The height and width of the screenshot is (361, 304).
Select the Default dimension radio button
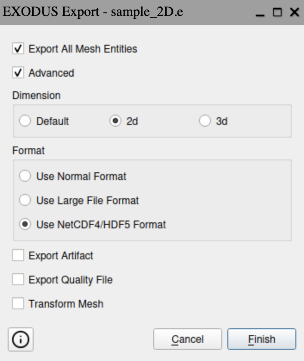click(25, 121)
